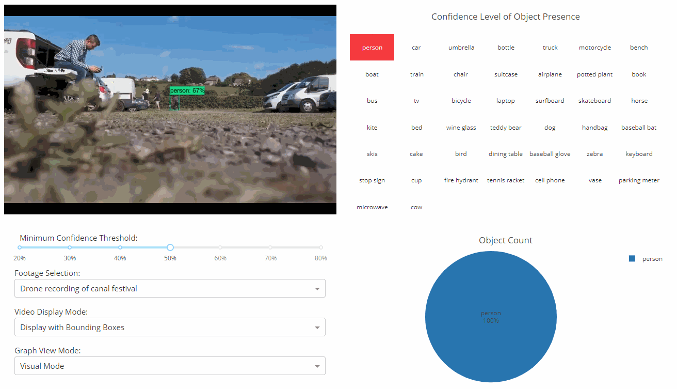Click the teddy bear heatmap cell
Image resolution: width=677 pixels, height=389 pixels.
click(506, 128)
